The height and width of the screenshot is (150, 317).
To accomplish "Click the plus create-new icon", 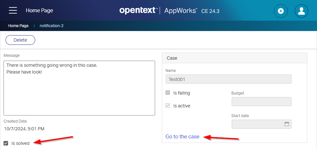I will (280, 11).
